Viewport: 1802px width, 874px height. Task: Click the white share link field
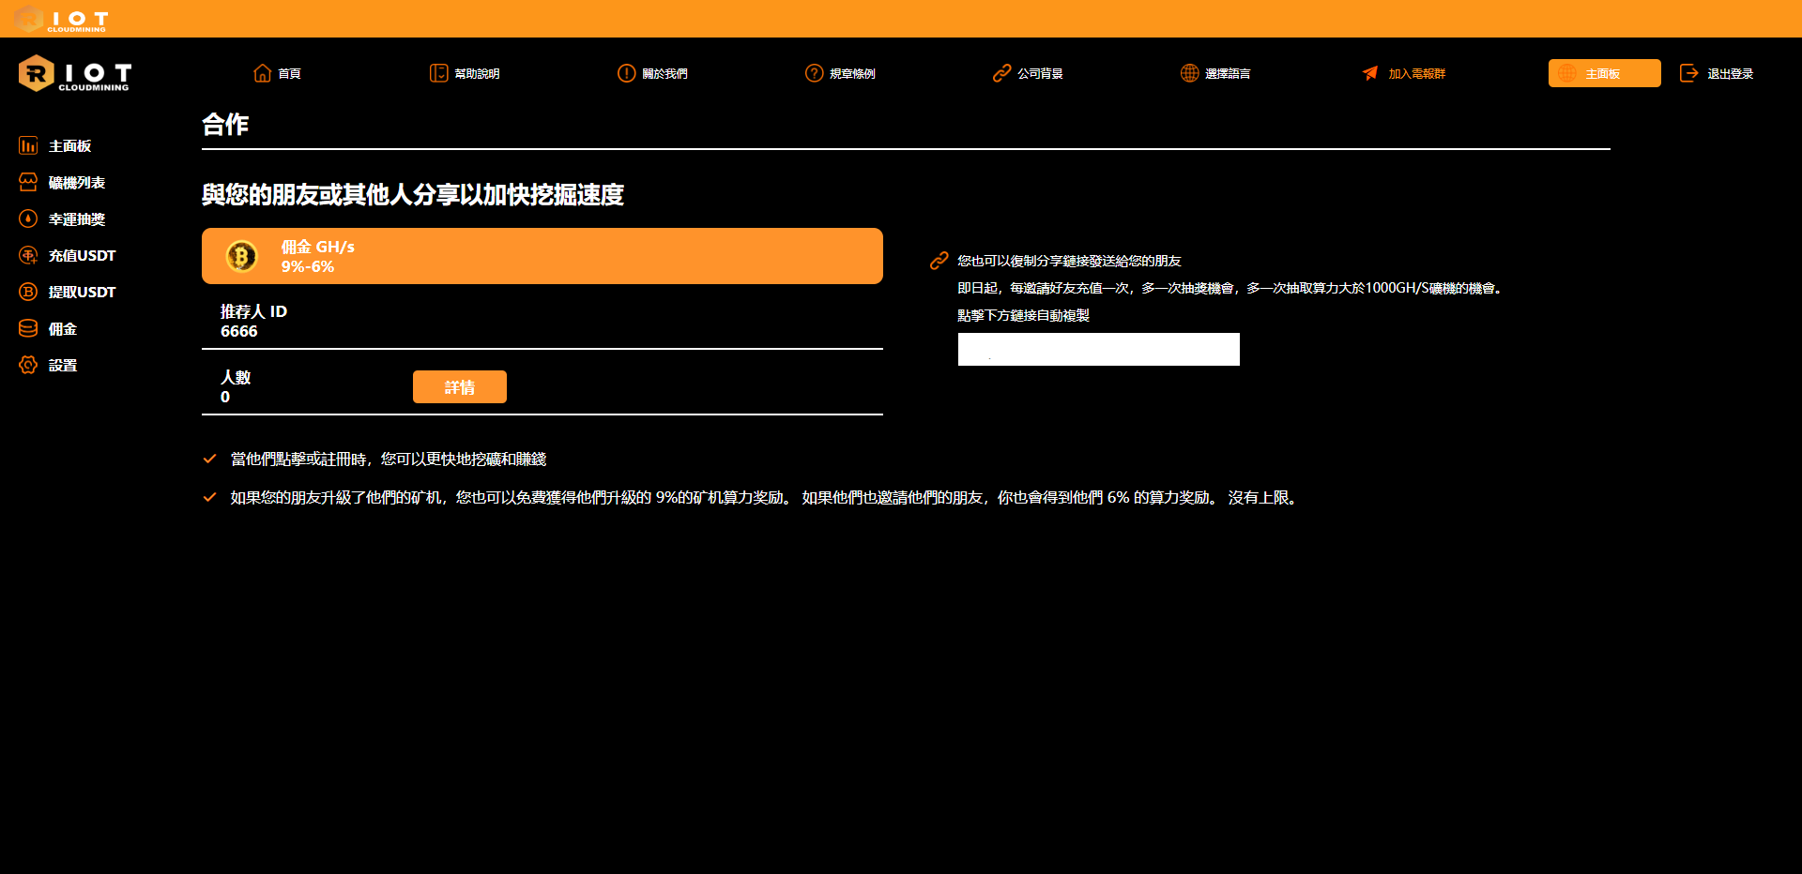pyautogui.click(x=1098, y=350)
